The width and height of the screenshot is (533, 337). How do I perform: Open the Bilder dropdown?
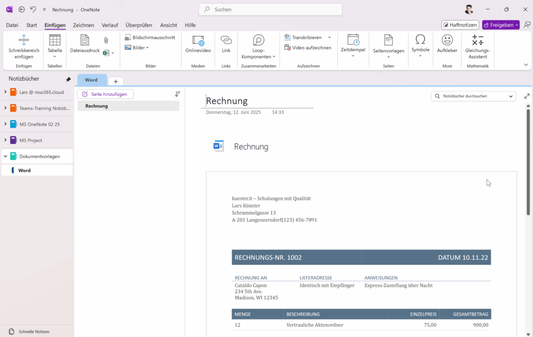coord(137,47)
